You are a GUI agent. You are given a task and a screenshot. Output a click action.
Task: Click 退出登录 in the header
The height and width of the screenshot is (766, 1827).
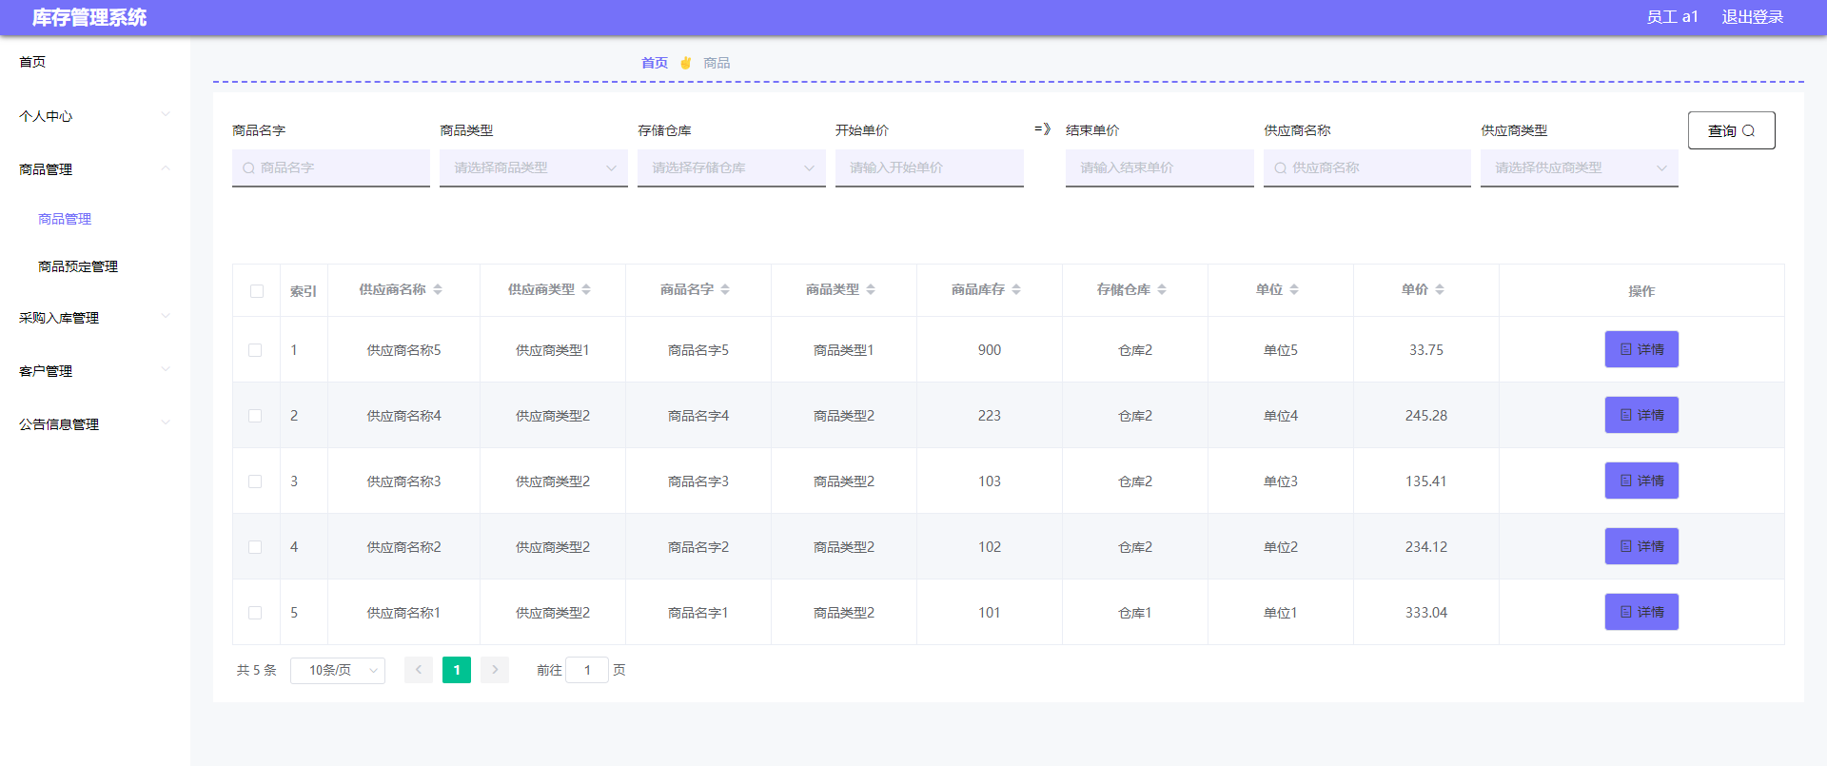click(1753, 17)
